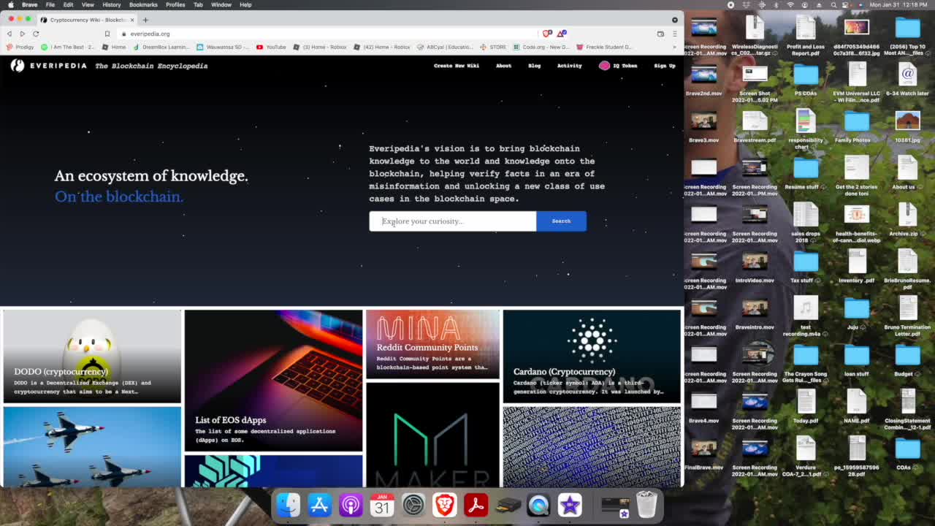Viewport: 935px width, 526px height.
Task: Click the Sign Up link
Action: 665,66
